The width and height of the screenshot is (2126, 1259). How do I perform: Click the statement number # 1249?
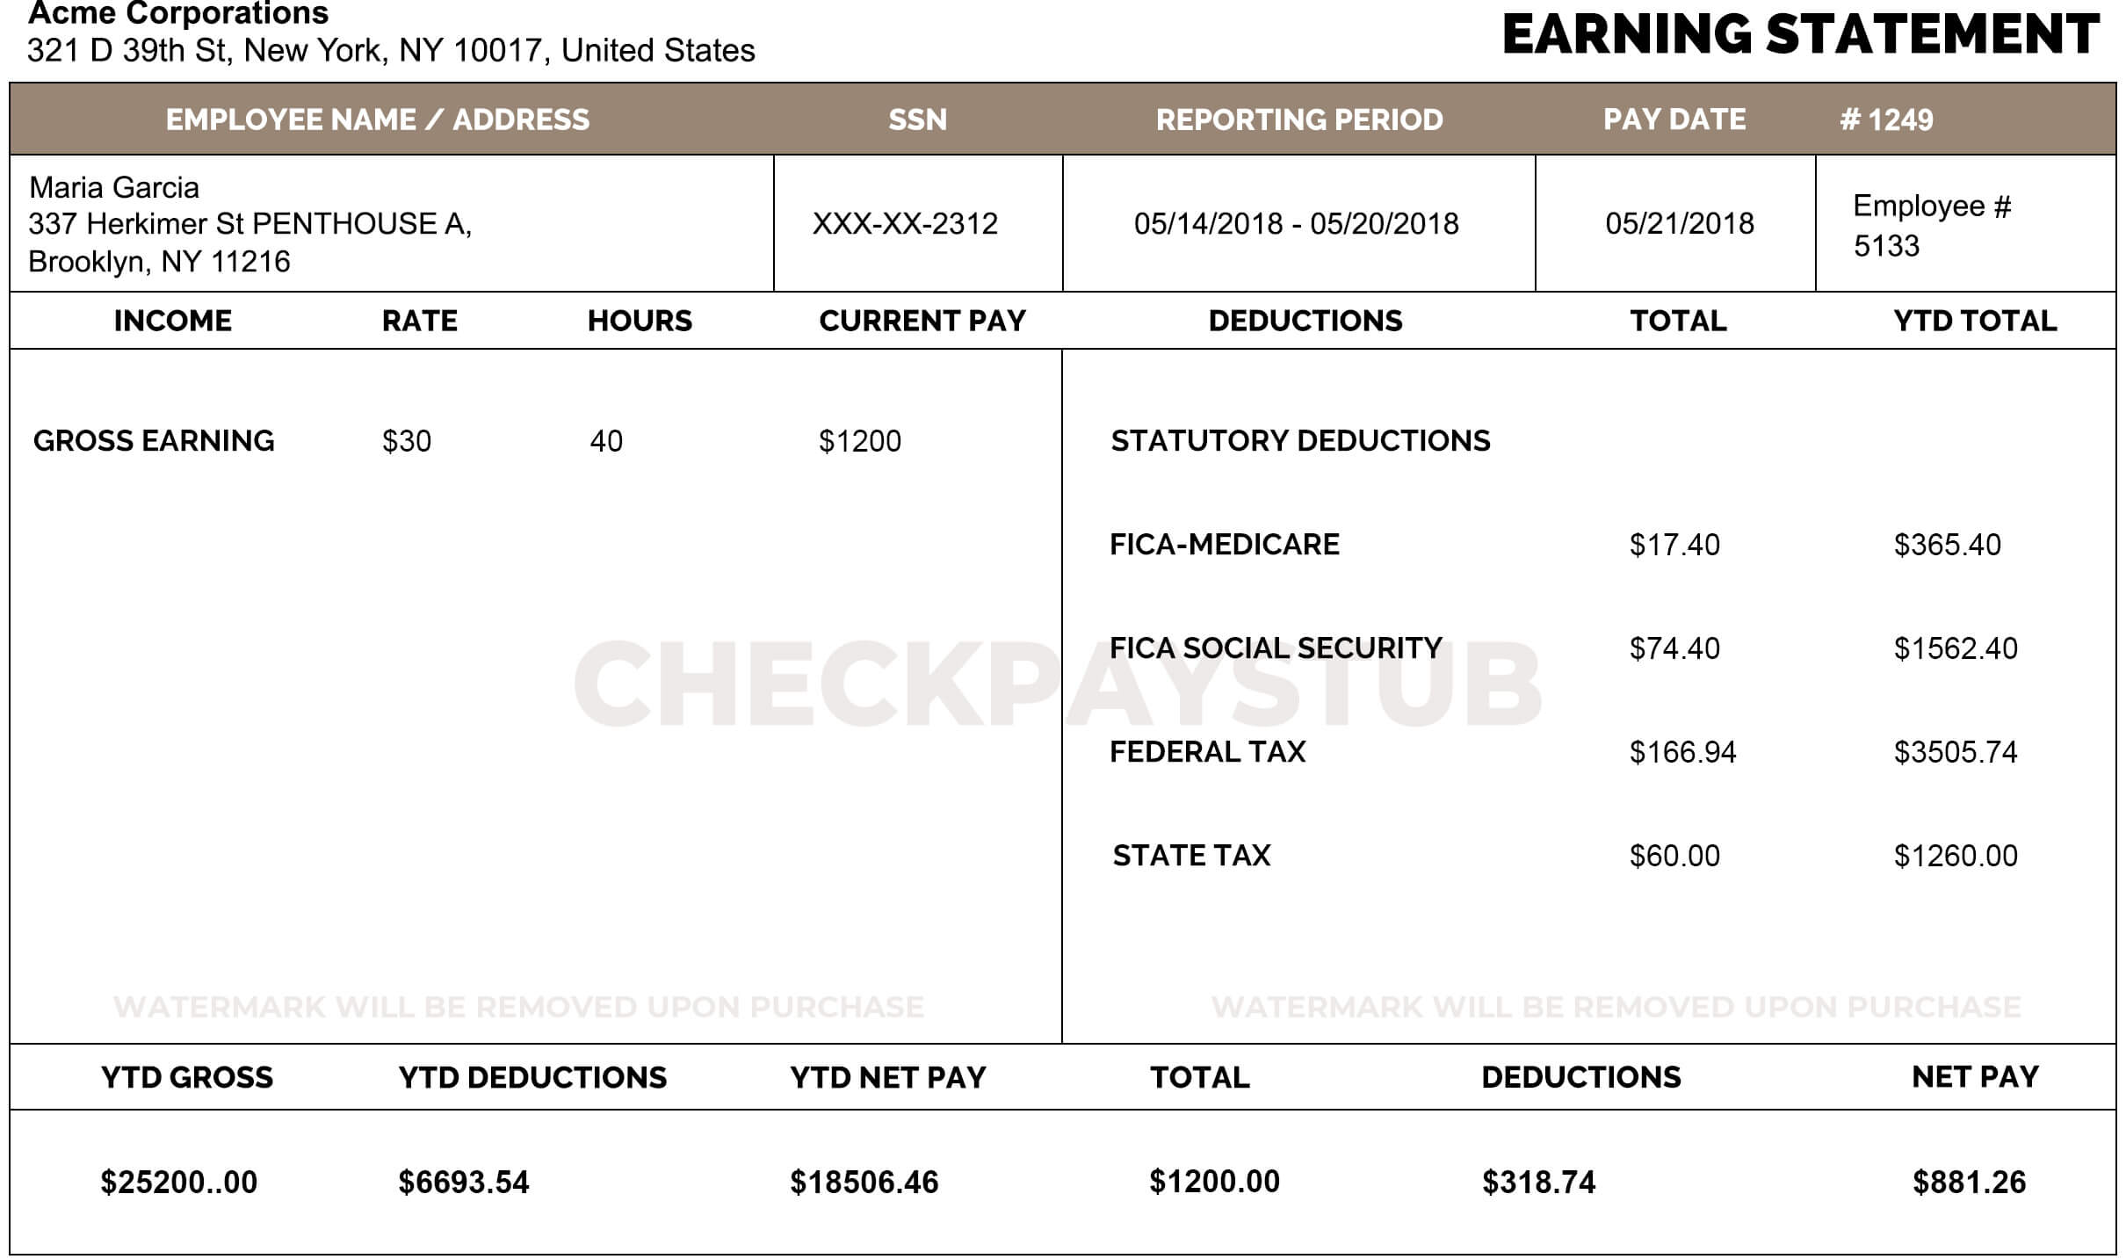pyautogui.click(x=1886, y=119)
